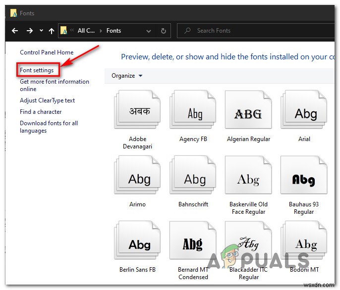
Task: Click the Arimo name label
Action: click(x=137, y=204)
